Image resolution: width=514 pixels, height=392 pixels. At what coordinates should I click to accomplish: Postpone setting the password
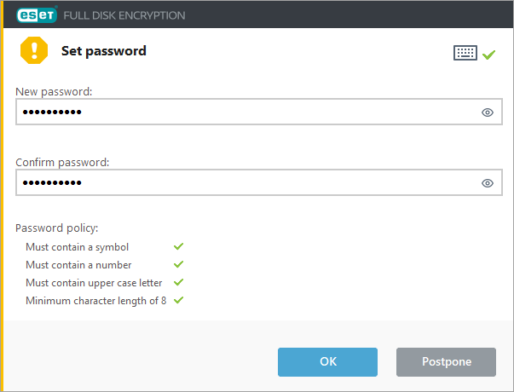click(446, 362)
